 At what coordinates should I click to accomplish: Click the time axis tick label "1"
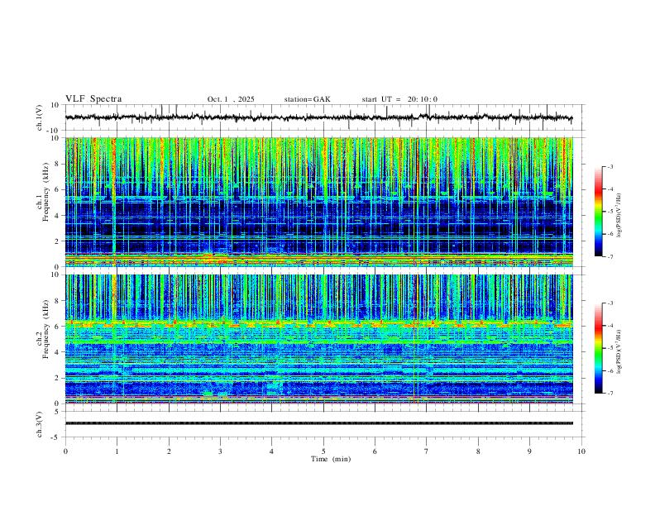click(x=117, y=451)
